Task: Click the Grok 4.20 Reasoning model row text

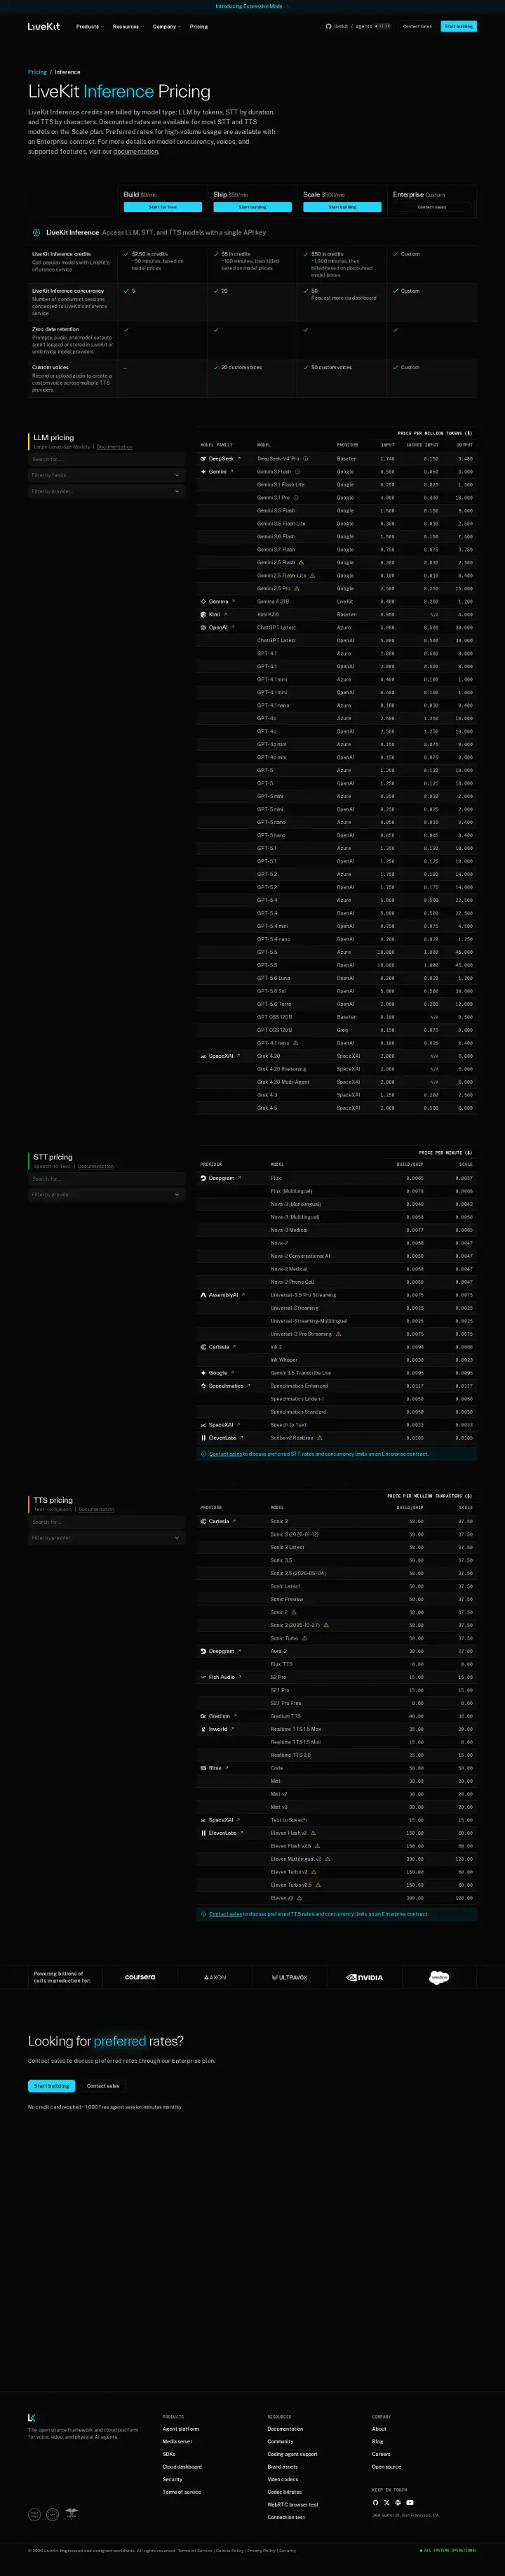Action: point(281,1069)
